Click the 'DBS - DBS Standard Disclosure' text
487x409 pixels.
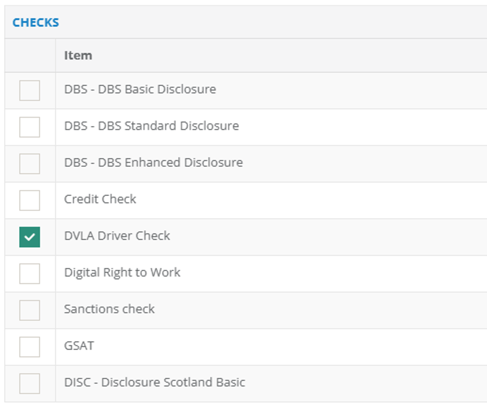tap(152, 126)
